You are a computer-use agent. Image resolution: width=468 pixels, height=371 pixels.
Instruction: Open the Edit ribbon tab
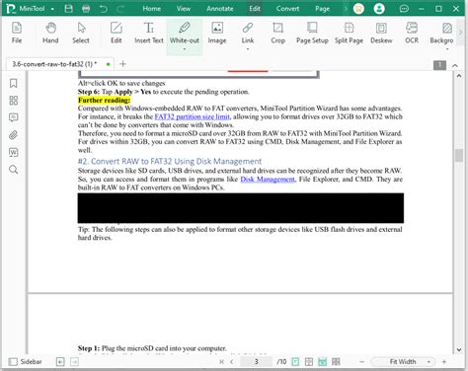pyautogui.click(x=255, y=9)
